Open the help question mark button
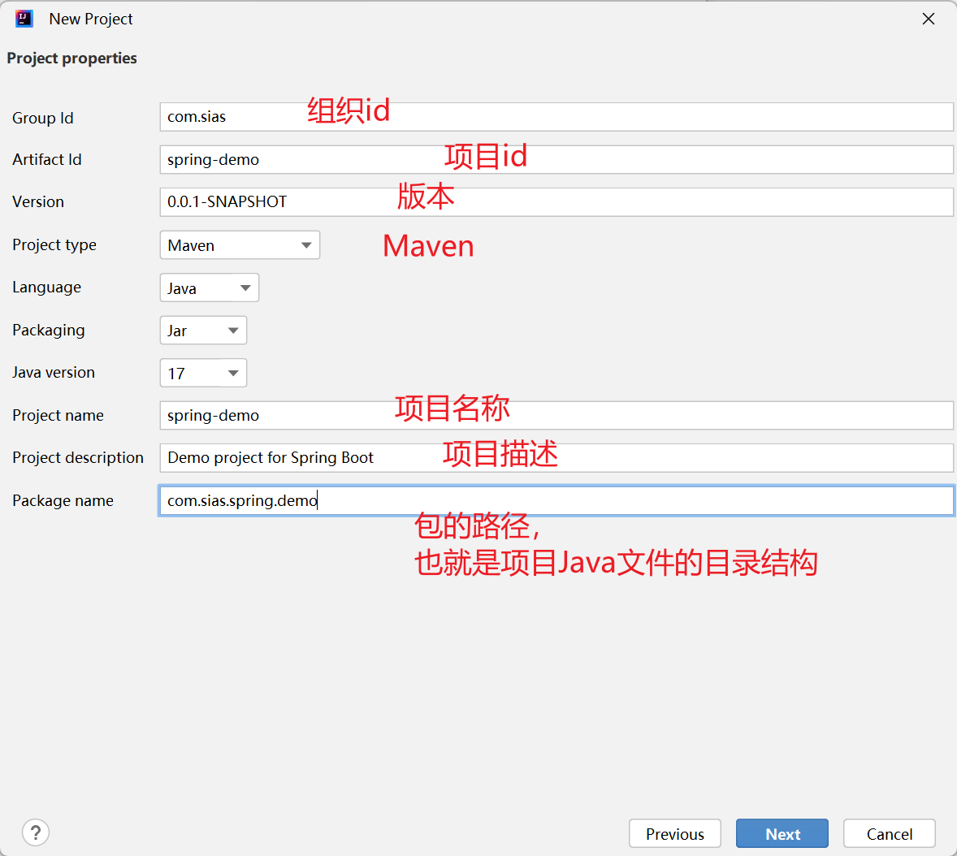Viewport: 957px width, 856px height. pos(36,832)
